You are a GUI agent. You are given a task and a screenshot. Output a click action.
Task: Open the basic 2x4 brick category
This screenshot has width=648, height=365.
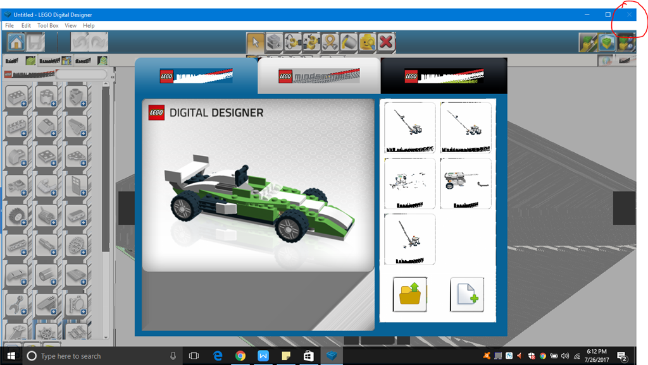[17, 97]
